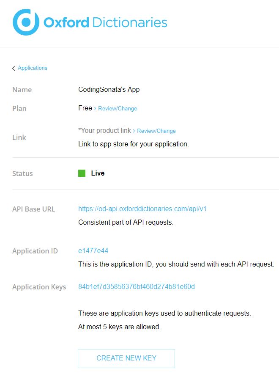Screen dimensions: 279x374
Task: Click the green Live status square
Action: 82,173
